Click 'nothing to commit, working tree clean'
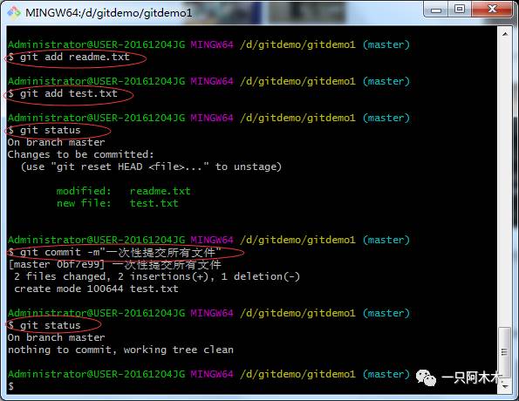Viewport: 519px width, 401px height. coord(120,350)
